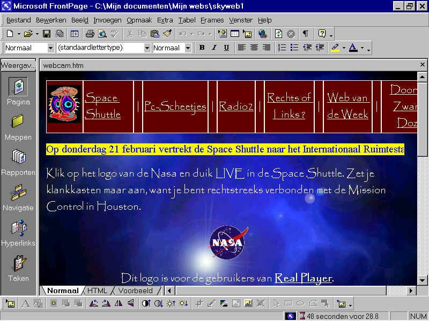Open the arrow next to New page icon
This screenshot has height=321, width=429.
[19, 34]
